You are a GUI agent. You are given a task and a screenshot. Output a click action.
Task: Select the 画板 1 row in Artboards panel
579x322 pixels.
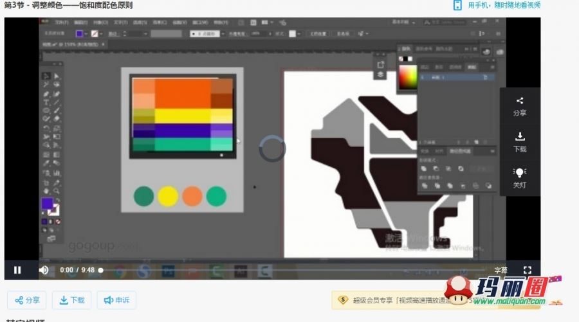pos(456,78)
